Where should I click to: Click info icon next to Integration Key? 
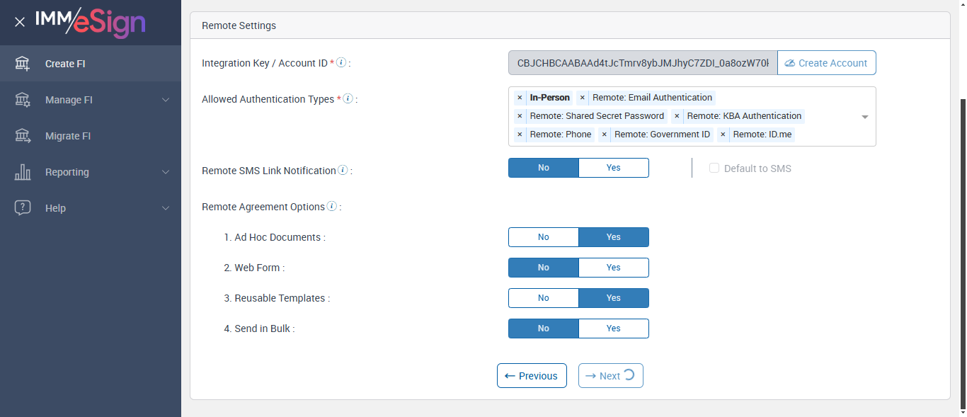(x=341, y=63)
